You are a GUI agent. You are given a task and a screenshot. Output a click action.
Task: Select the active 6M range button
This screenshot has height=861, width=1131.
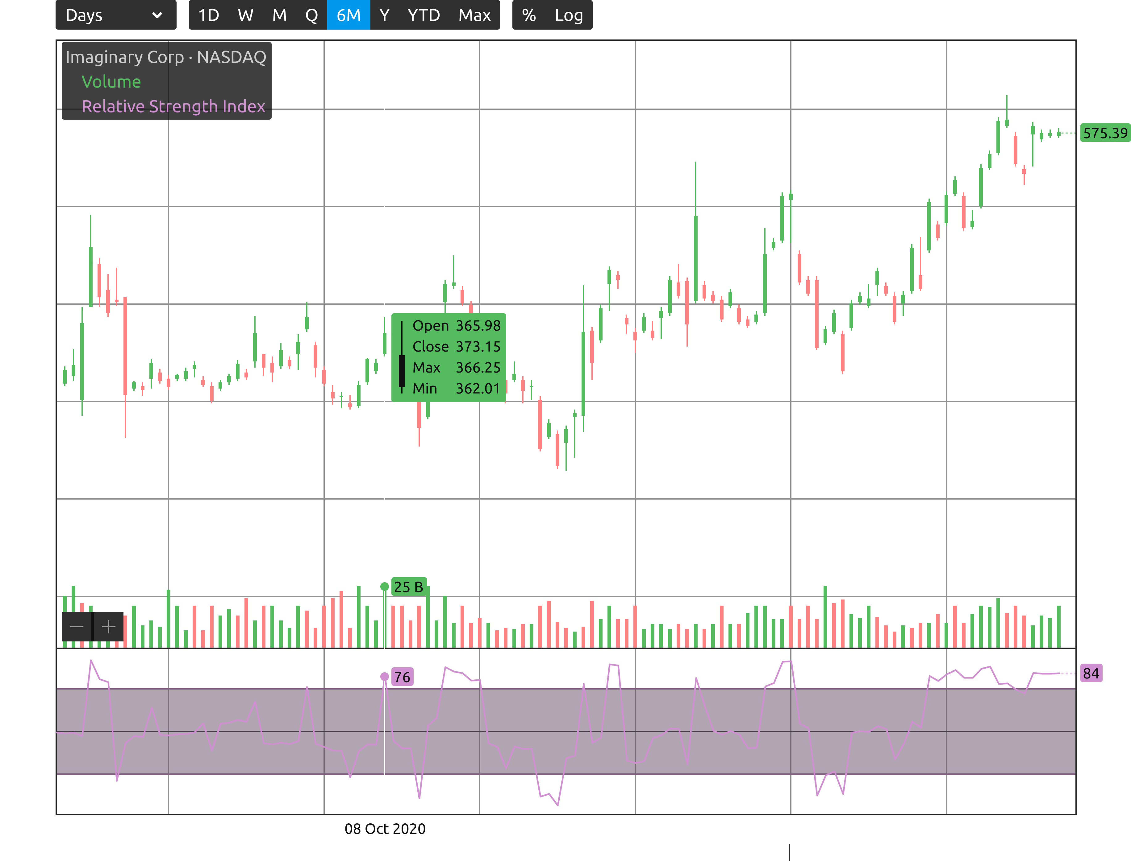click(348, 15)
